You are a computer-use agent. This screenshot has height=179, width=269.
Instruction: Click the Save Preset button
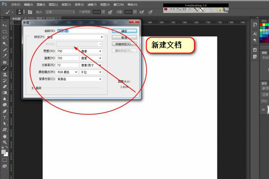pyautogui.click(x=124, y=44)
